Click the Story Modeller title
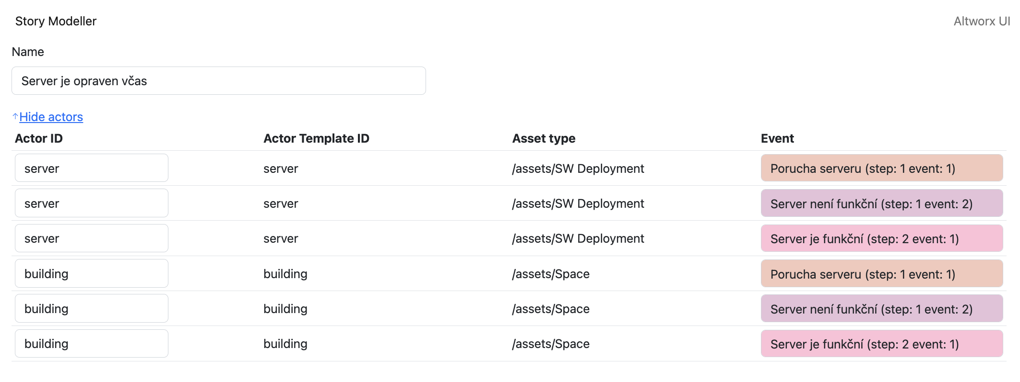This screenshot has height=382, width=1020. (56, 21)
